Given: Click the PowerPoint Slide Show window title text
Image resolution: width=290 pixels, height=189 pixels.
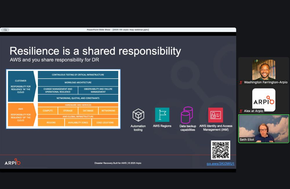Looking at the screenshot, I should pos(118,30).
